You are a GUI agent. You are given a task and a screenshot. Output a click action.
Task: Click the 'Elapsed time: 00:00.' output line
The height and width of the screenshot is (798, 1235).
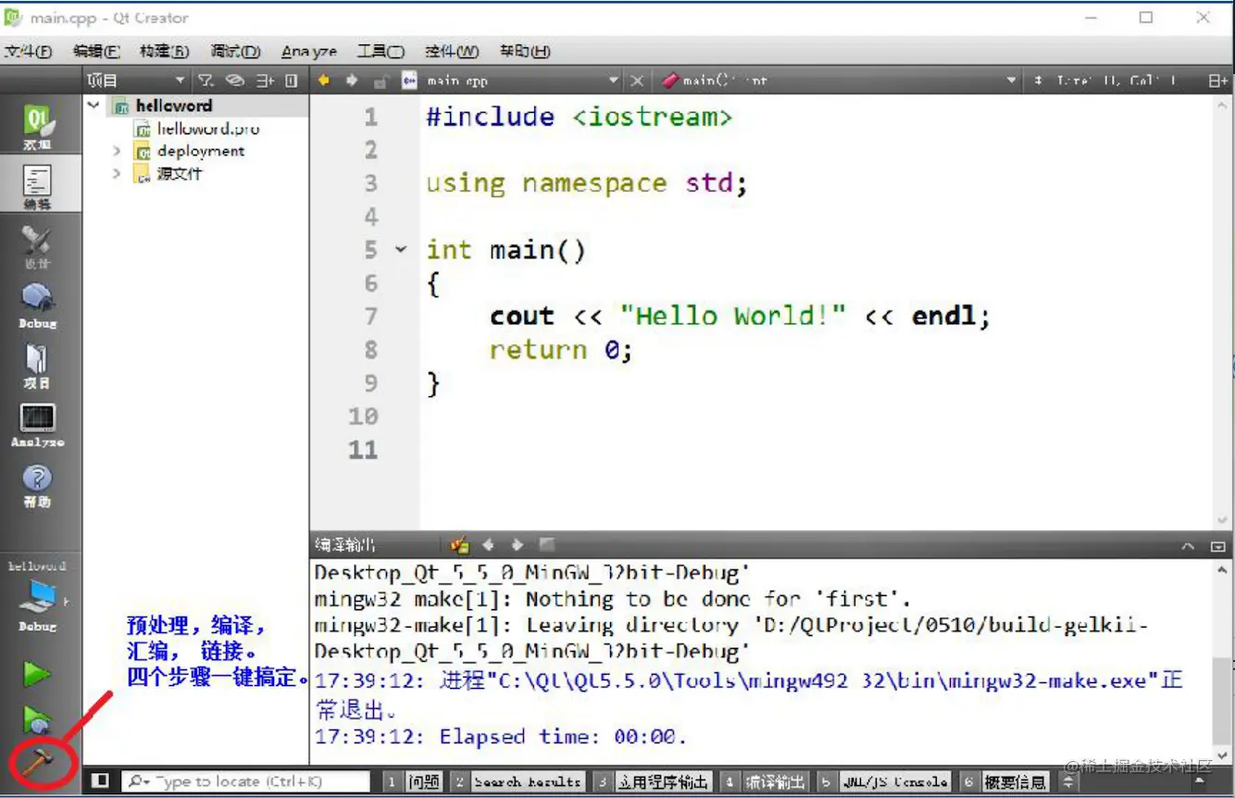(501, 737)
